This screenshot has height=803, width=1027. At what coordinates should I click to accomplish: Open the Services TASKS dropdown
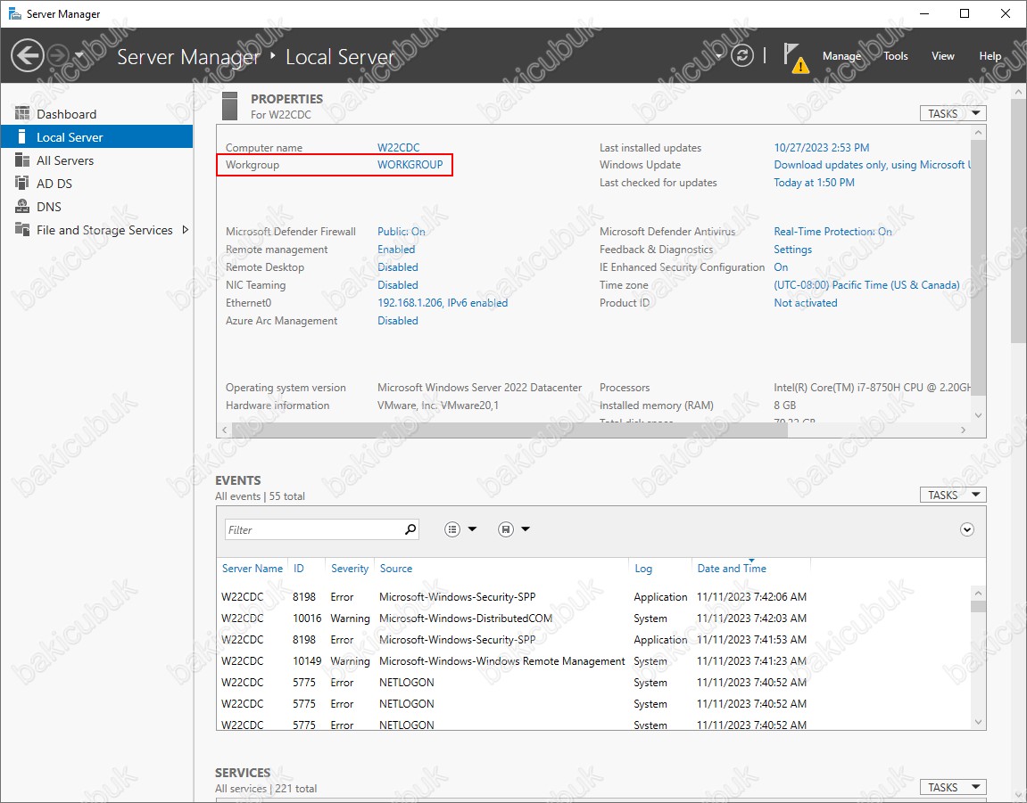point(953,787)
